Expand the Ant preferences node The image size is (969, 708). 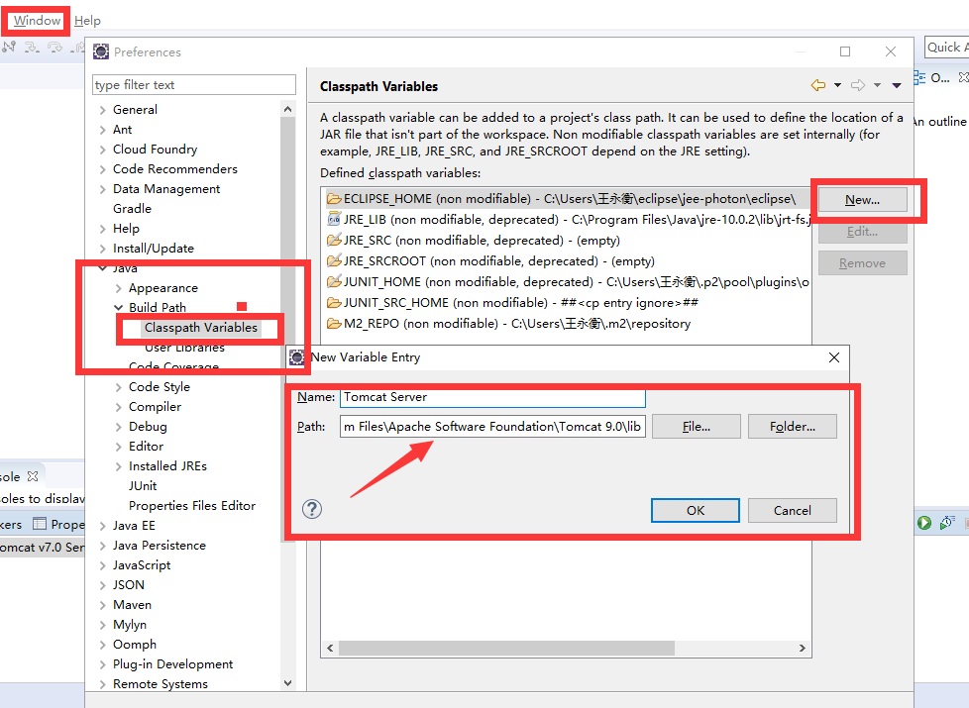103,130
